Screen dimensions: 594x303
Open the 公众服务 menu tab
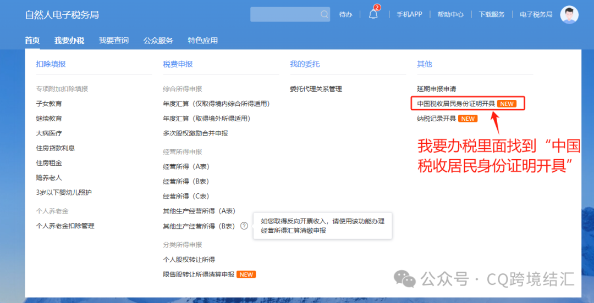(158, 41)
